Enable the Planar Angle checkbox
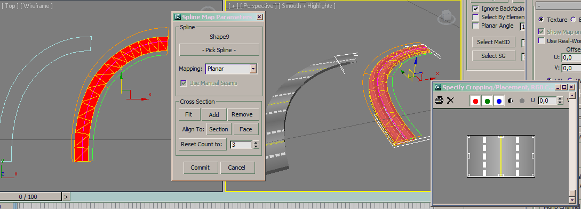This screenshot has width=581, height=209. 475,26
